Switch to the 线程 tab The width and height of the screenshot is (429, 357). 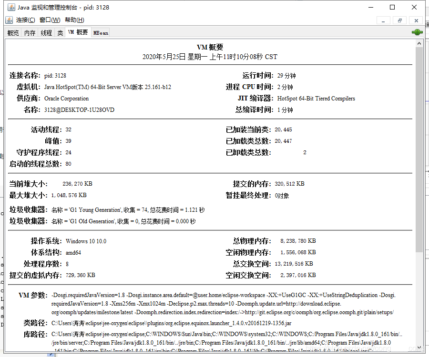45,32
